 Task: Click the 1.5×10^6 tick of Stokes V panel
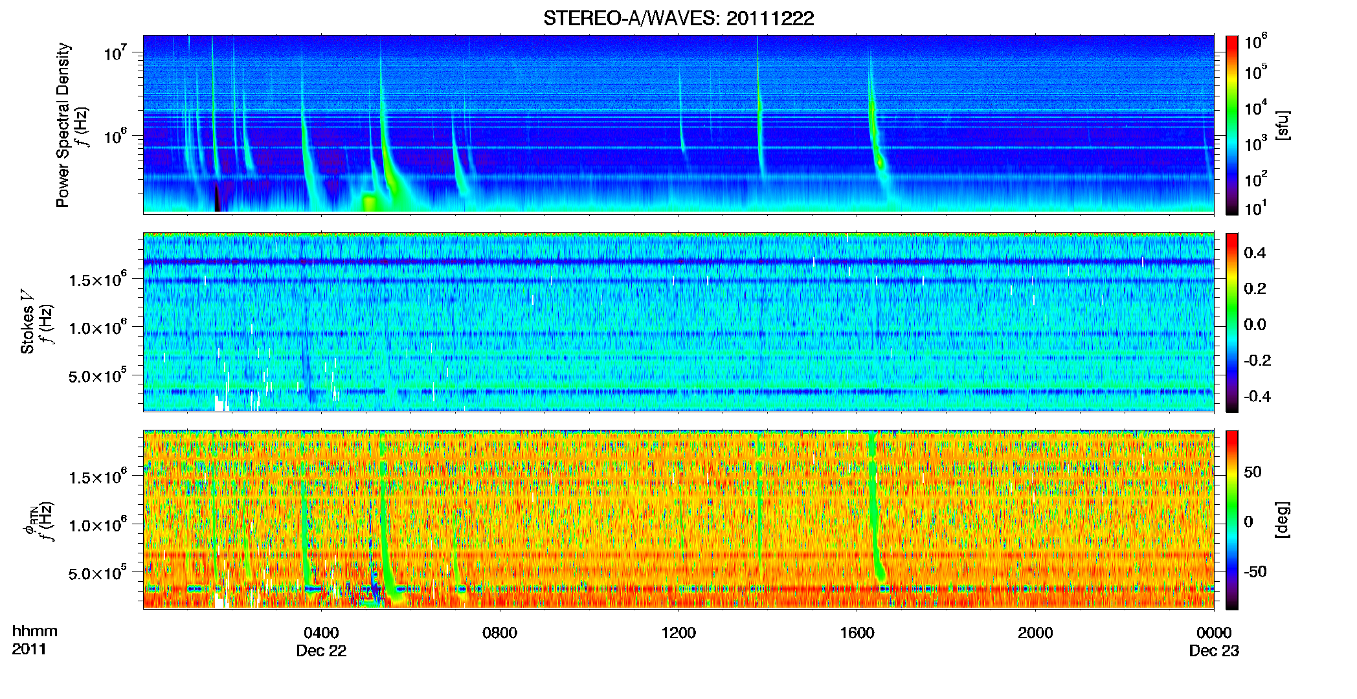pos(98,279)
